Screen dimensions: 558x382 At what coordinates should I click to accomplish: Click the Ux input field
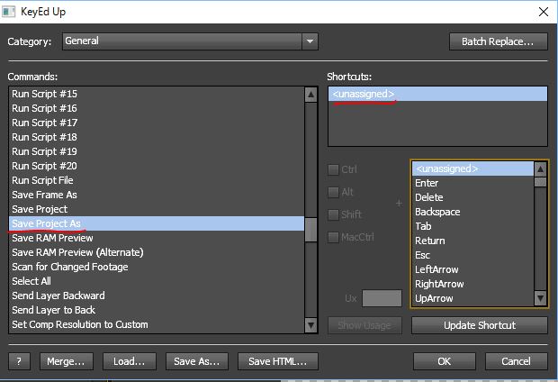pyautogui.click(x=382, y=298)
